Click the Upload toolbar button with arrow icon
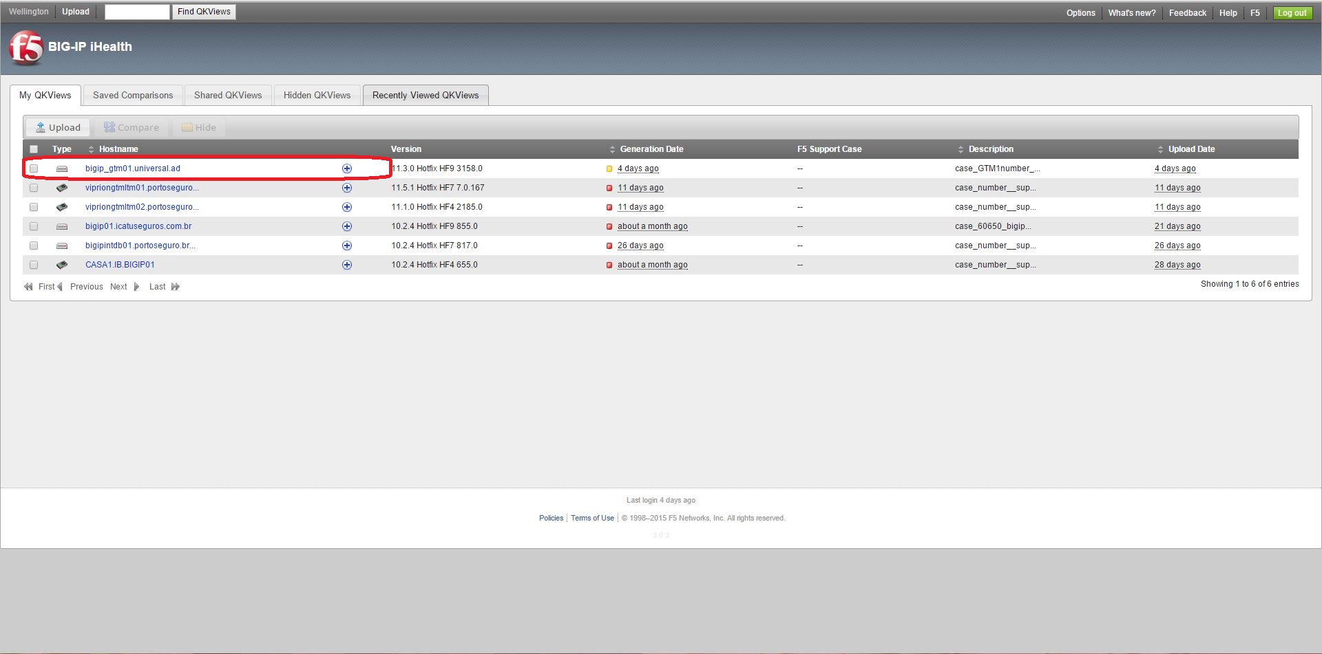This screenshot has height=654, width=1322. pyautogui.click(x=58, y=127)
